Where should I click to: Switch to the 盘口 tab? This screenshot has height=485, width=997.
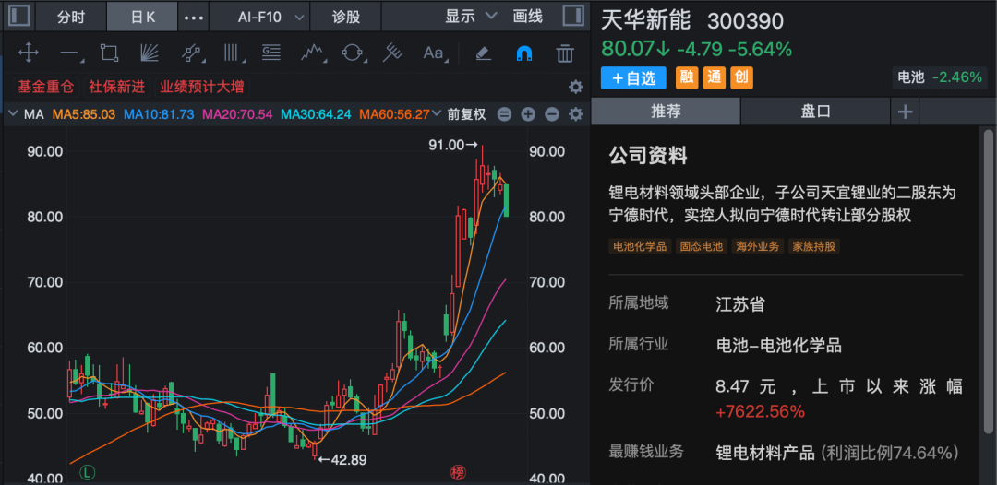(815, 112)
